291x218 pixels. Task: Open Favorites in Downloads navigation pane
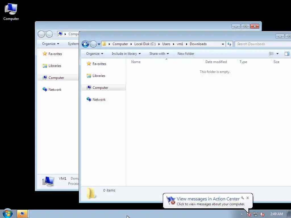tap(96, 64)
